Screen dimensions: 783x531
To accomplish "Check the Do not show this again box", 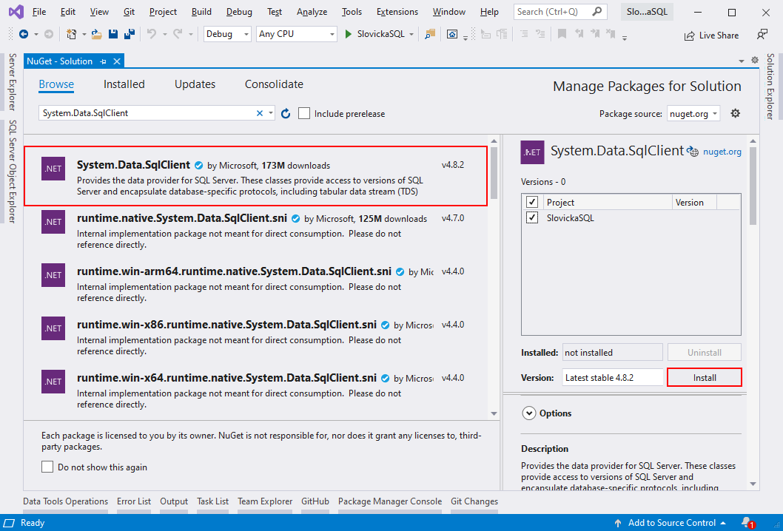I will coord(47,467).
